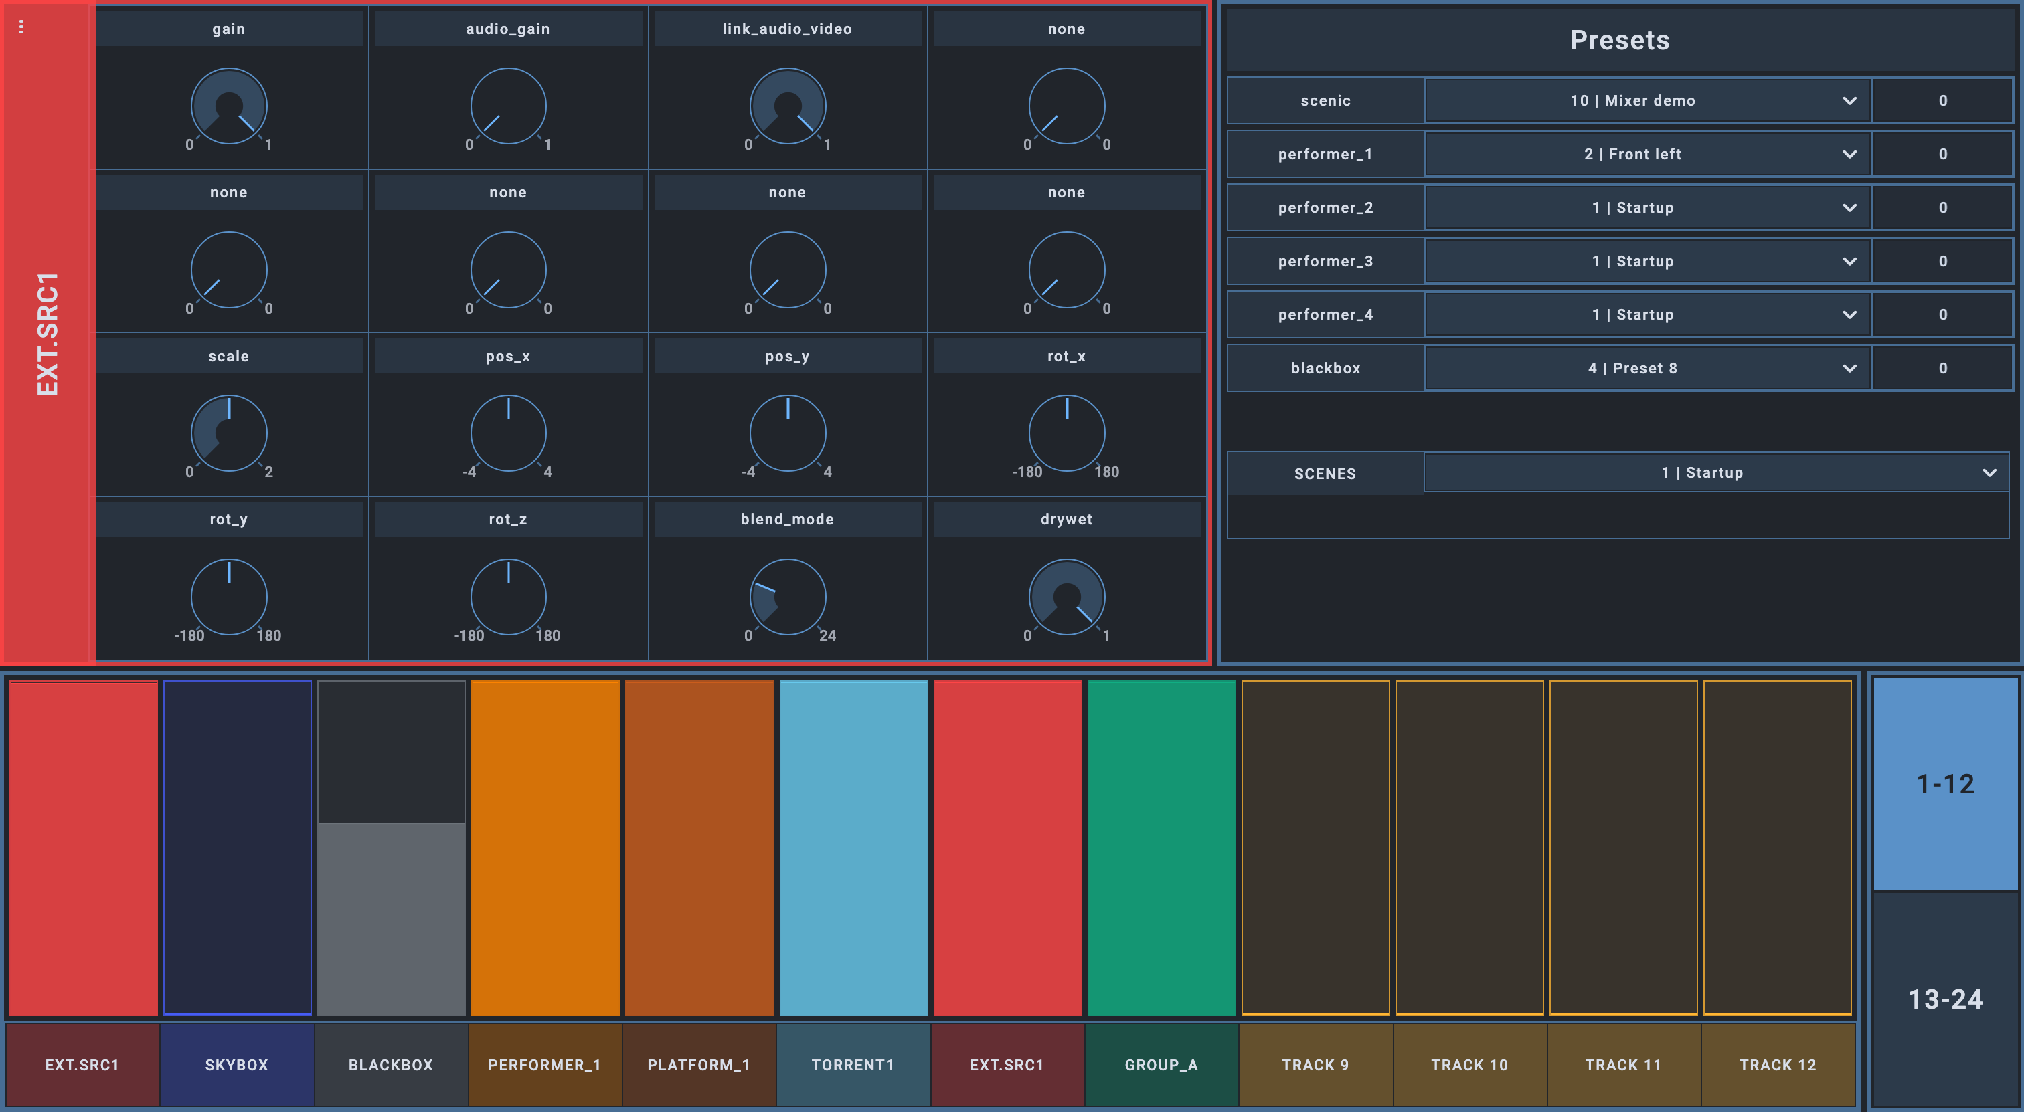
Task: Click the performer_2 row number field
Action: pyautogui.click(x=1942, y=207)
